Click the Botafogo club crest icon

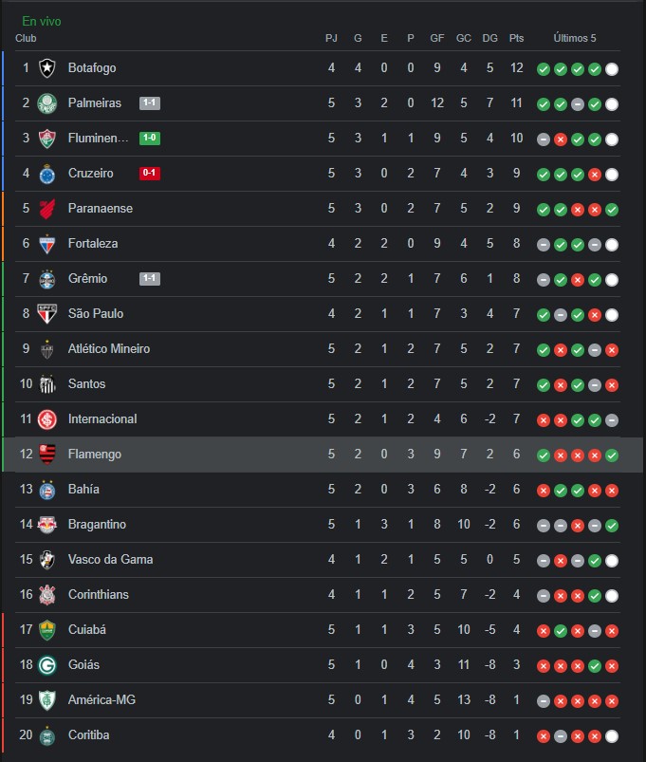(x=47, y=68)
